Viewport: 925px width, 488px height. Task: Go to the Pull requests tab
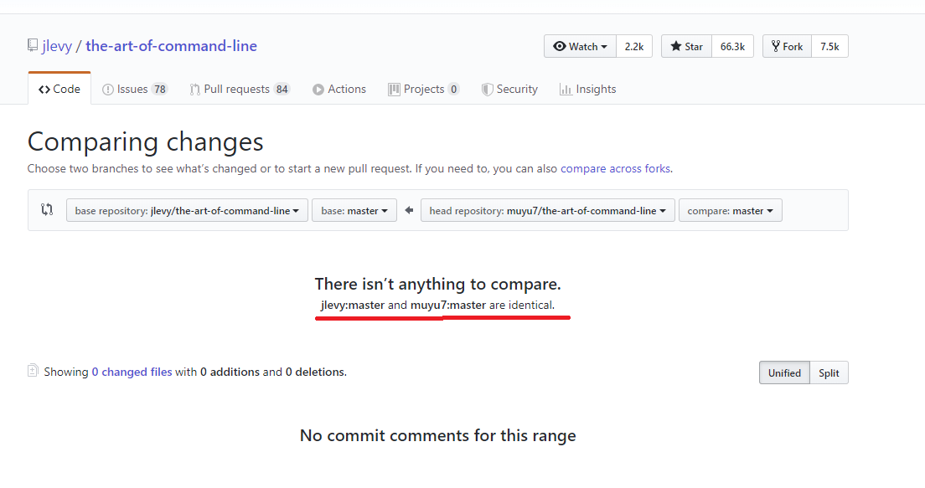[239, 90]
